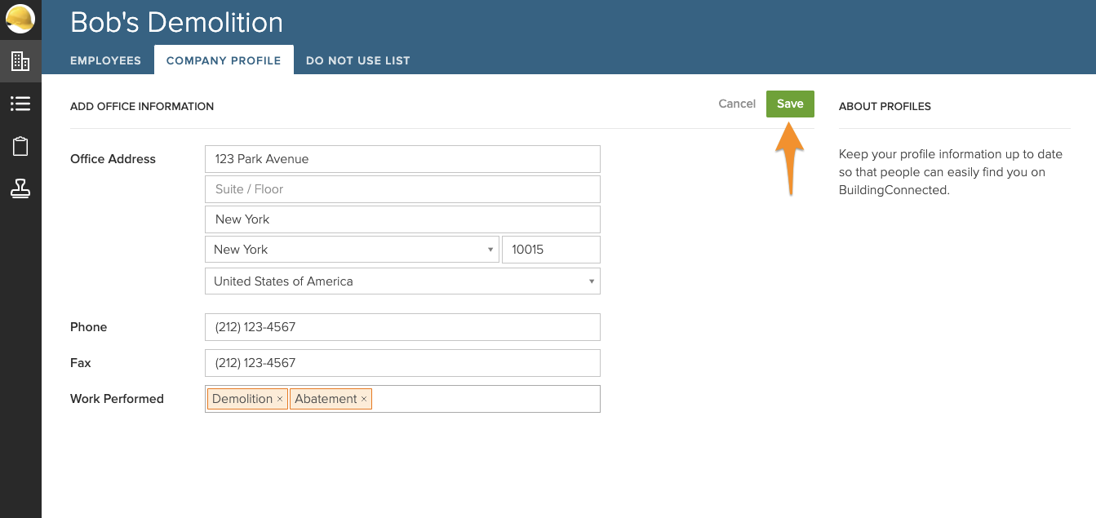Open the building company sidebar icon
1096x518 pixels.
coord(20,61)
